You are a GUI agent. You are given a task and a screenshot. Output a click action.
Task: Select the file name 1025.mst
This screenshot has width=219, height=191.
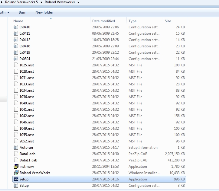coord(27,65)
